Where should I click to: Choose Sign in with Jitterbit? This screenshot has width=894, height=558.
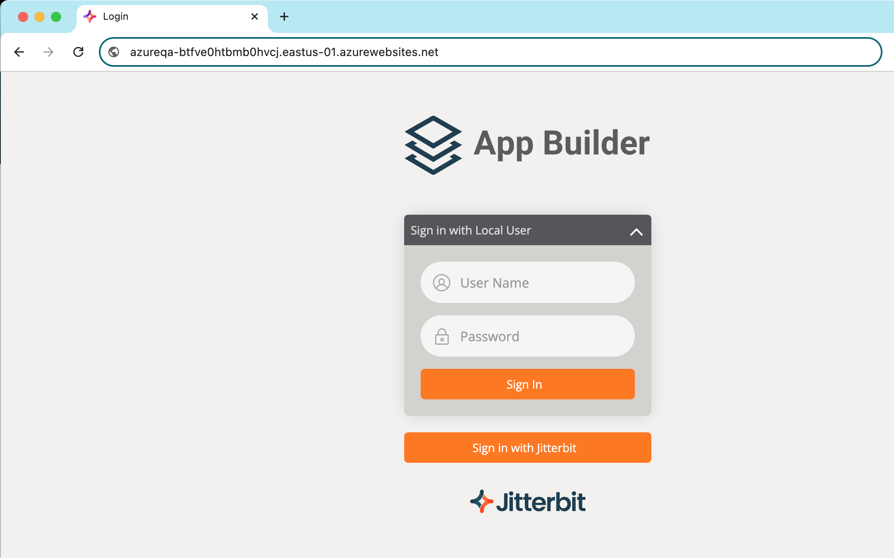coord(527,448)
